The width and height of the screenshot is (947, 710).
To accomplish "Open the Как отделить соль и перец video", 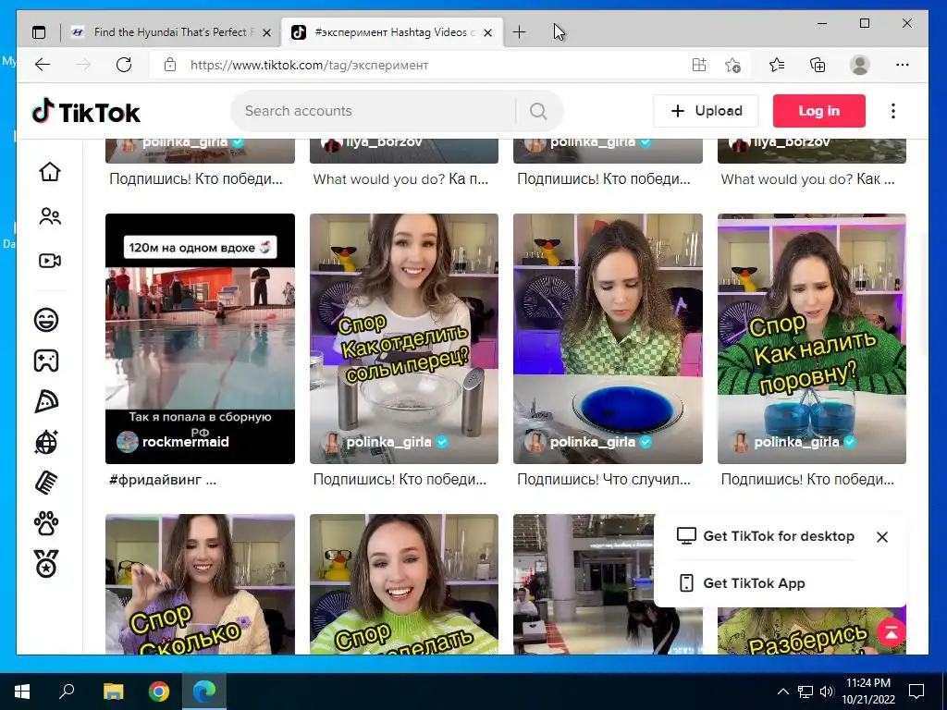I will point(404,338).
